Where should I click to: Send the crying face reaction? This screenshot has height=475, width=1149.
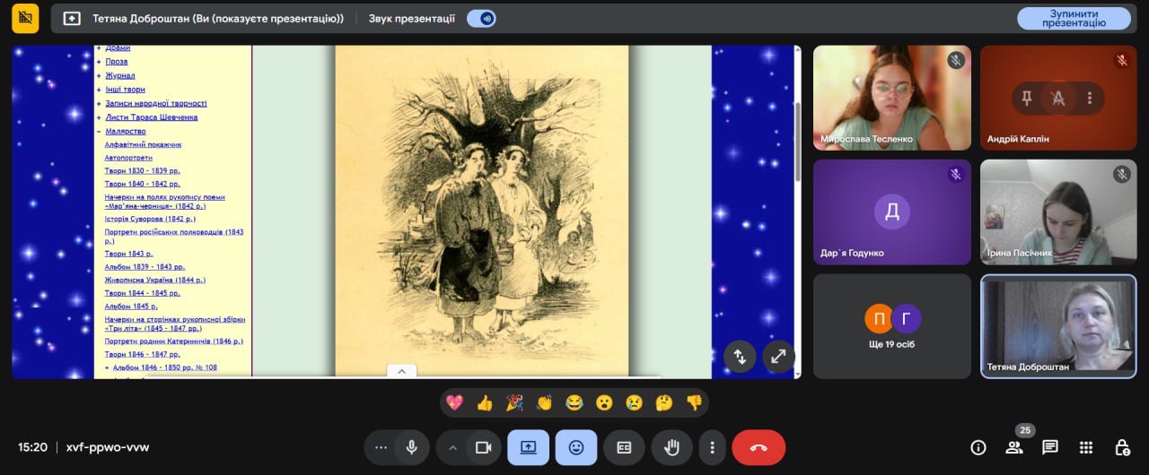[x=634, y=403]
